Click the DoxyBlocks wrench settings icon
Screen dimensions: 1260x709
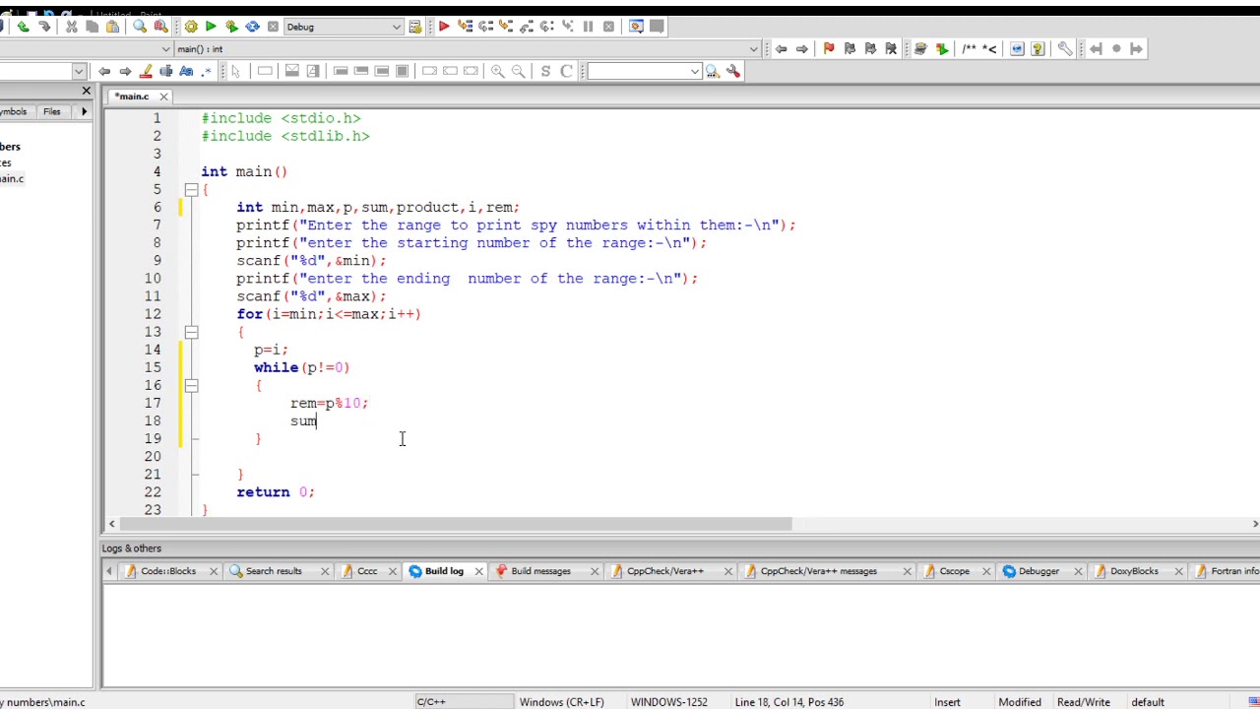[1064, 48]
